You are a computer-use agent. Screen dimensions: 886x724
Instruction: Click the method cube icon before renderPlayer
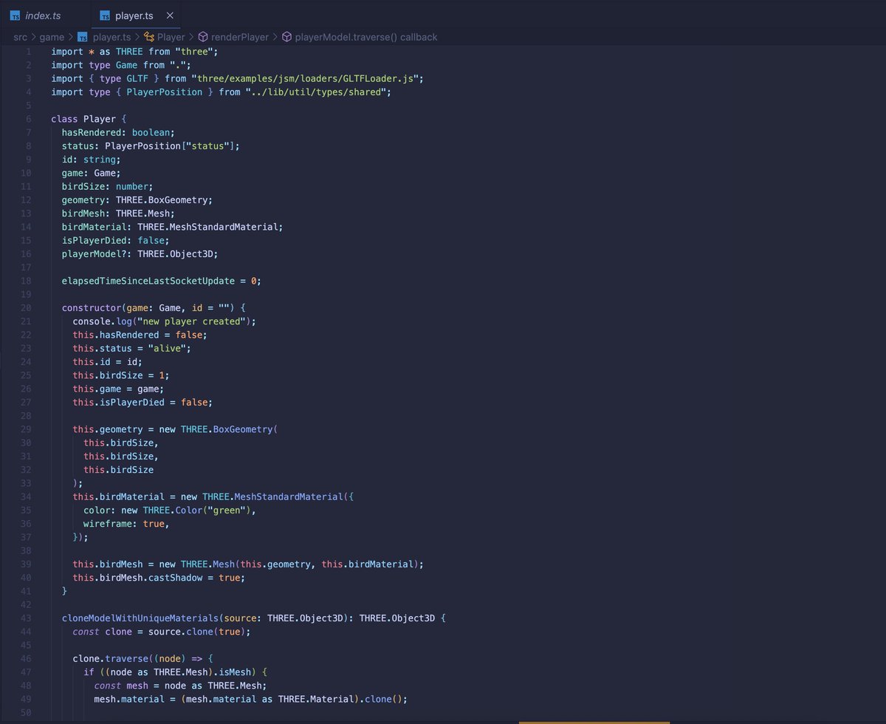[x=202, y=37]
